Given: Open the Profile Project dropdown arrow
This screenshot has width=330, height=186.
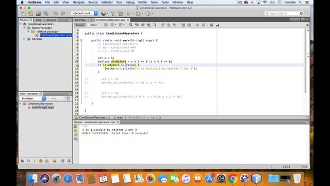Looking at the screenshot, I should click(x=152, y=14).
